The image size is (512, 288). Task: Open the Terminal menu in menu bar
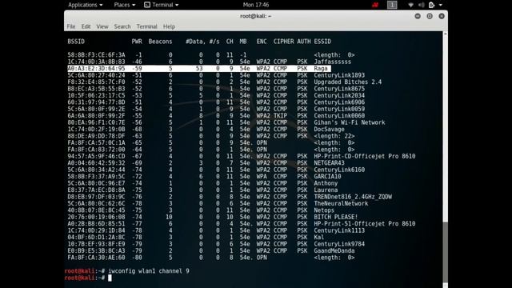pyautogui.click(x=146, y=26)
